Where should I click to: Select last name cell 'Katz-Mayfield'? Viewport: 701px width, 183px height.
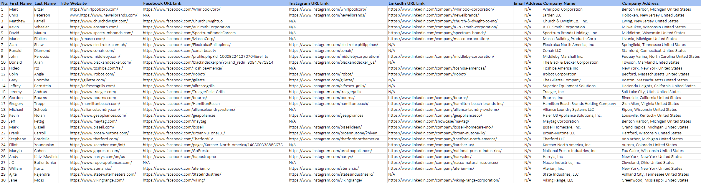(46, 156)
